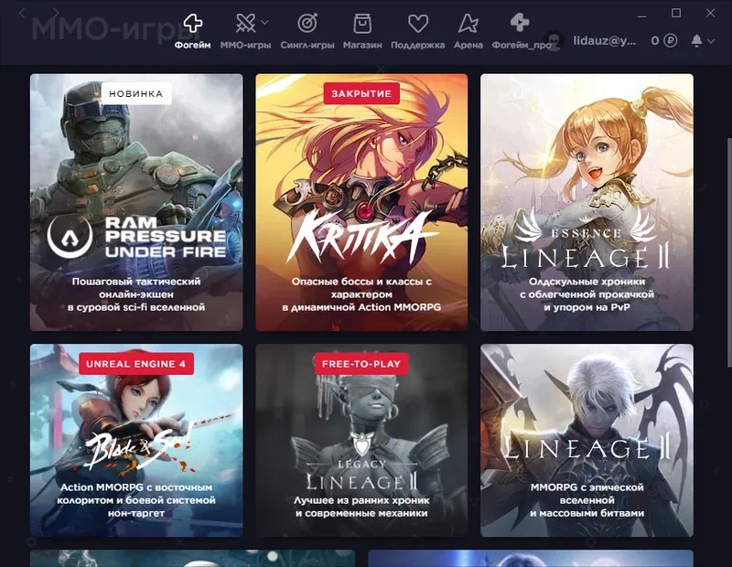Open the Lineage II epic universe card

[x=587, y=440]
